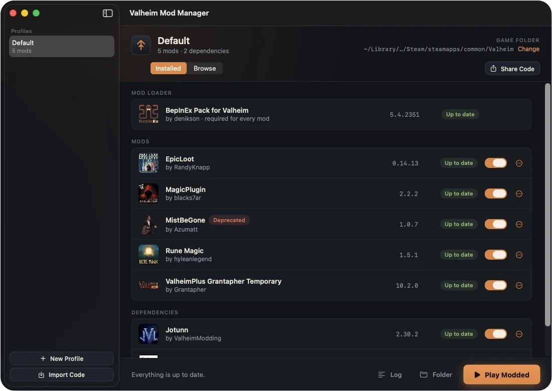Viewport: 552px width, 391px height.
Task: Click MagicPlugin version 2.2.2
Action: pos(408,193)
